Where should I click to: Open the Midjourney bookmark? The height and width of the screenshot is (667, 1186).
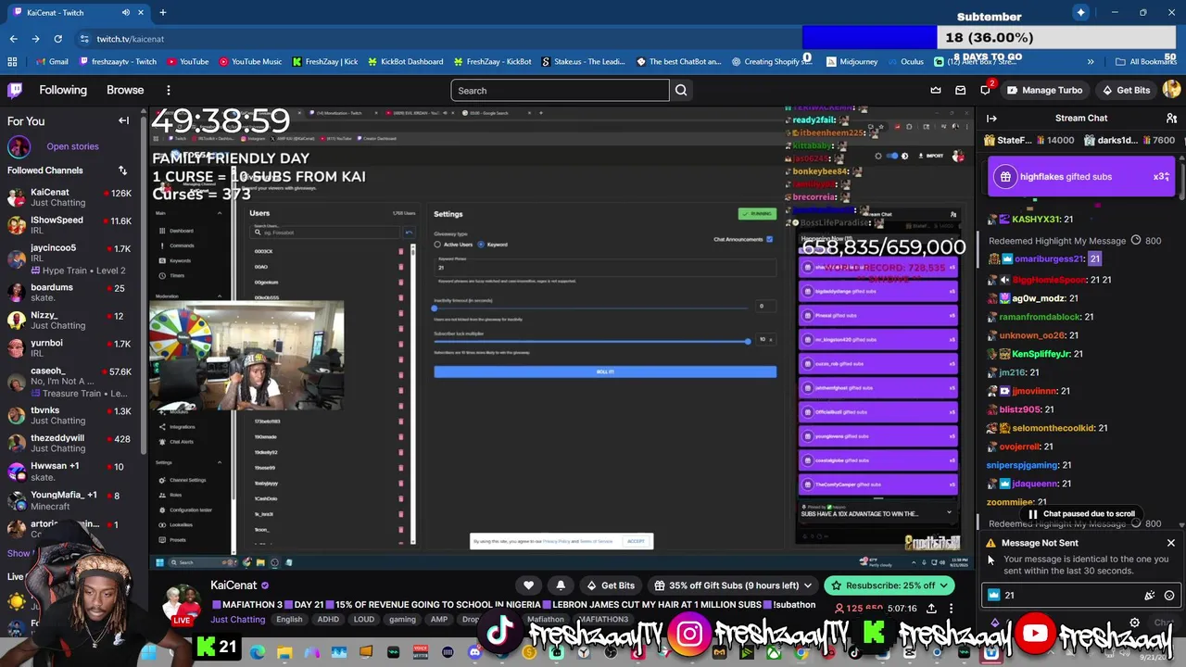852,61
